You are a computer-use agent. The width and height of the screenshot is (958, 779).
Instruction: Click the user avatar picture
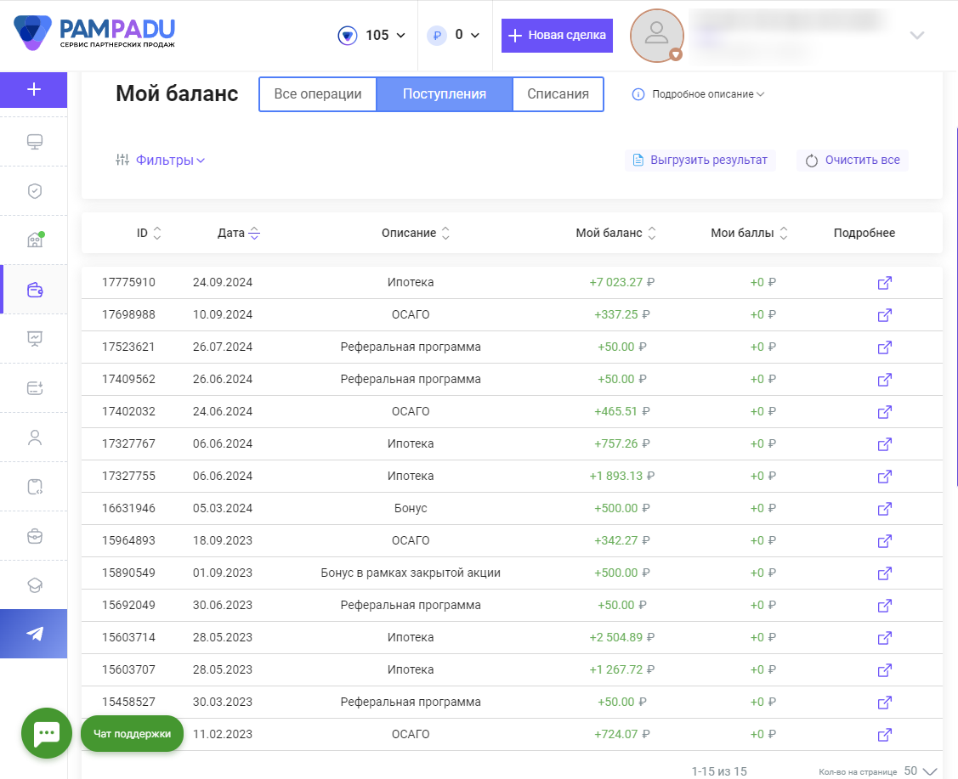[657, 36]
